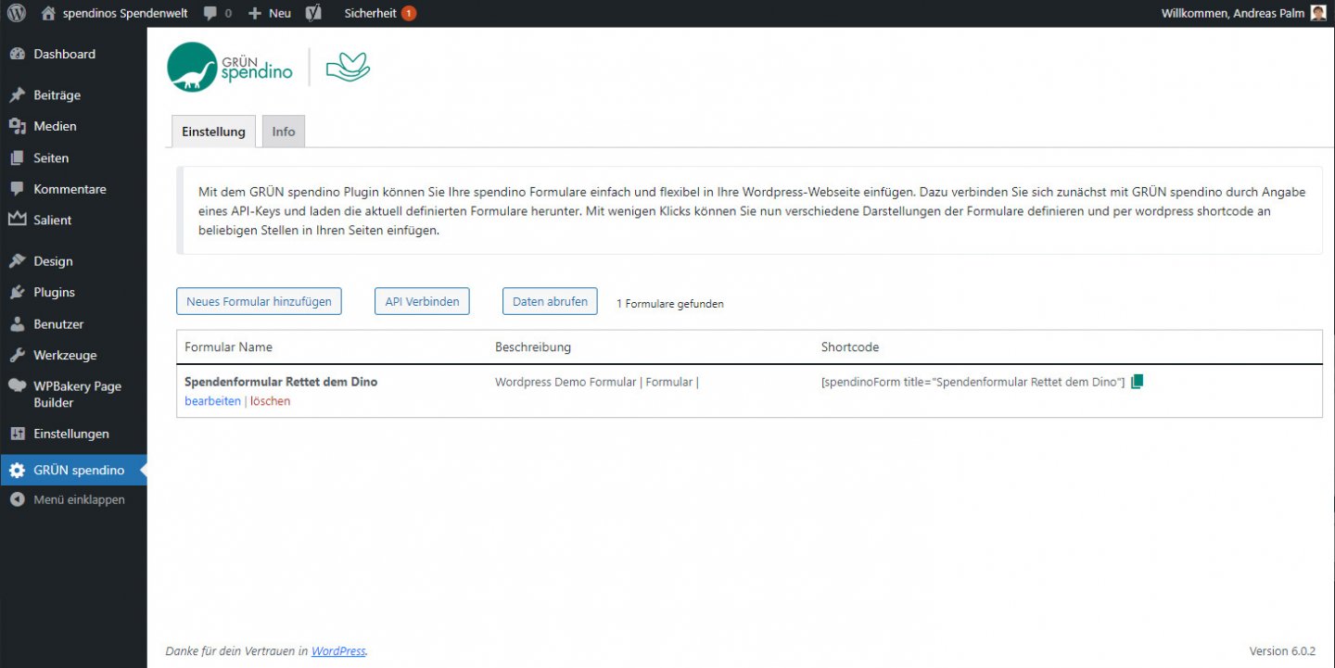This screenshot has width=1335, height=668.
Task: Click the Medien icon in sidebar
Action: click(x=17, y=126)
